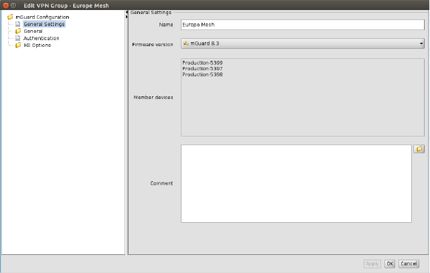Open the Authentication tree node
430x273 pixels.
[x=41, y=38]
